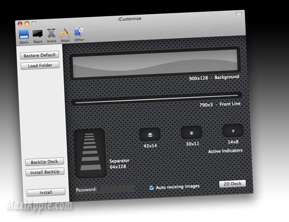Select the 790x3 Front Line image well
This screenshot has width=289, height=222.
(x=157, y=99)
